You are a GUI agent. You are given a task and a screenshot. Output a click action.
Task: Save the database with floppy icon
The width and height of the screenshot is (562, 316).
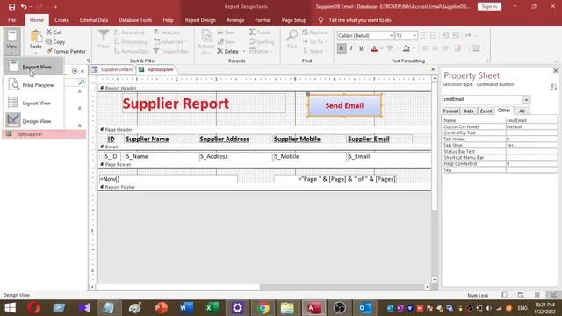coord(11,6)
